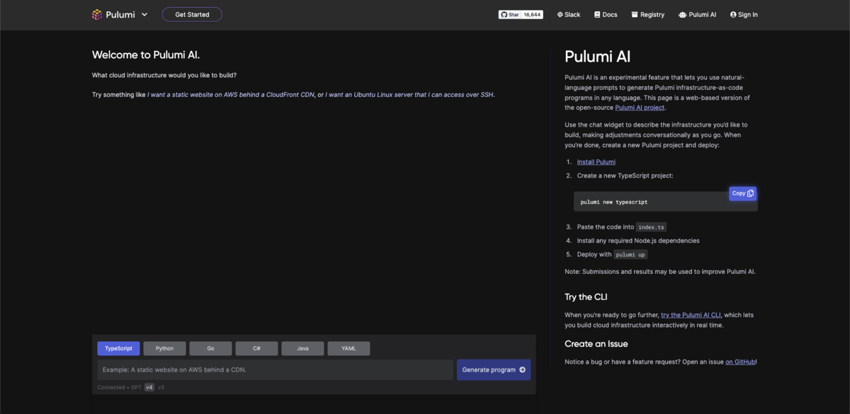The image size is (850, 414).
Task: Open Docs from the header
Action: 606,14
